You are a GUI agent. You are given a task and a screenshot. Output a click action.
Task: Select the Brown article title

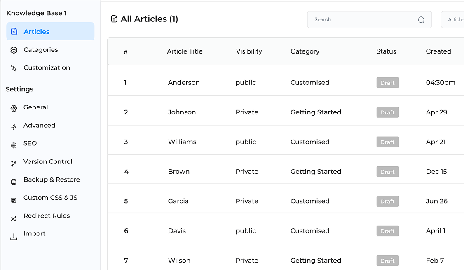[x=179, y=172]
